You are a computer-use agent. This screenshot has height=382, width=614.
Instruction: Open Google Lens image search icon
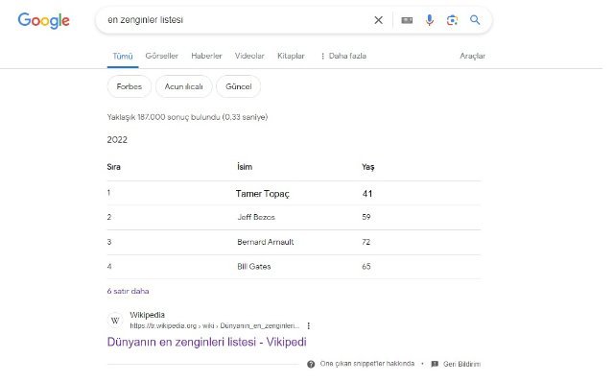[452, 20]
